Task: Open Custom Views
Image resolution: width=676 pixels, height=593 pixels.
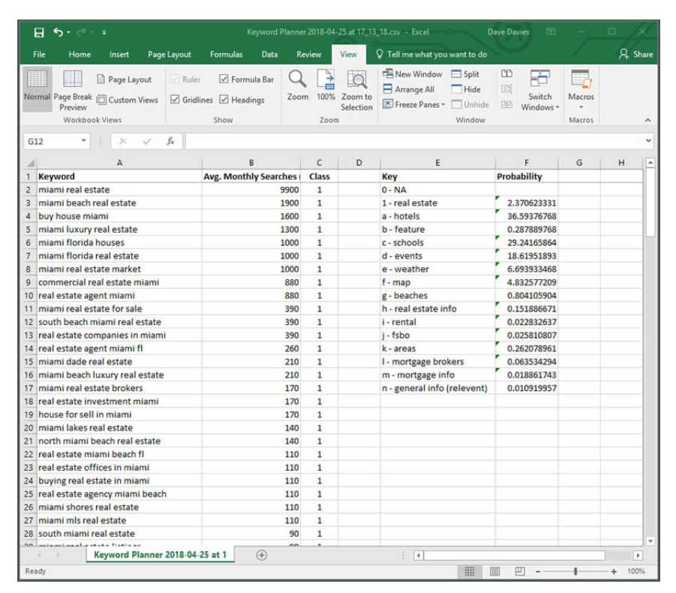Action: (x=128, y=100)
